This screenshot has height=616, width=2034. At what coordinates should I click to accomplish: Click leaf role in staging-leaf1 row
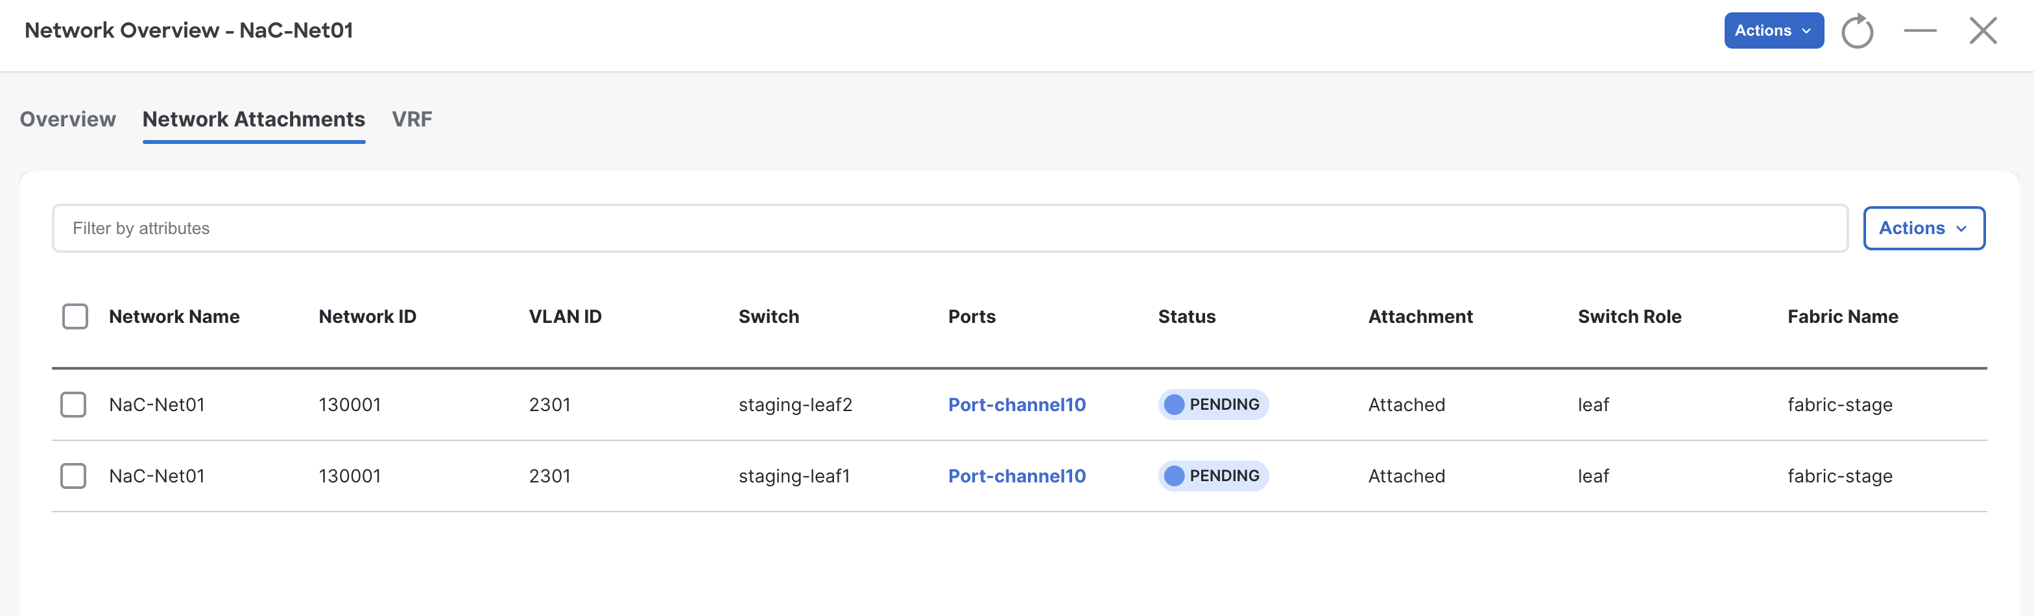(x=1594, y=476)
